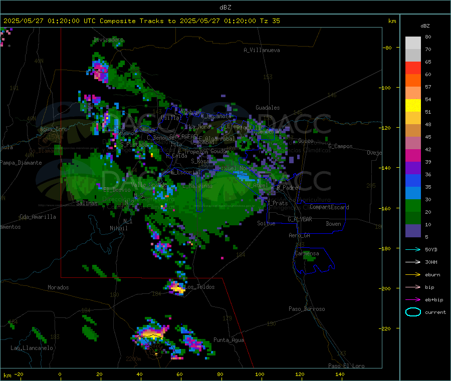Click the 100 km horizontal axis tick label
The width and height of the screenshot is (451, 381).
pos(260,374)
